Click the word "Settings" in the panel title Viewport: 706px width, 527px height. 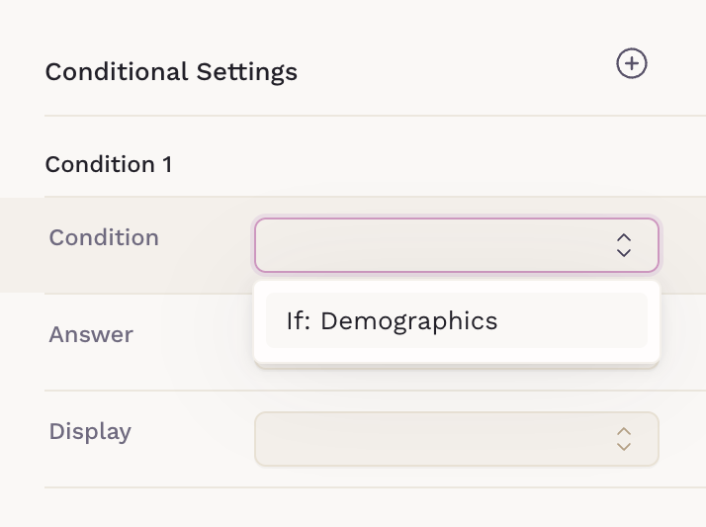[x=246, y=72]
